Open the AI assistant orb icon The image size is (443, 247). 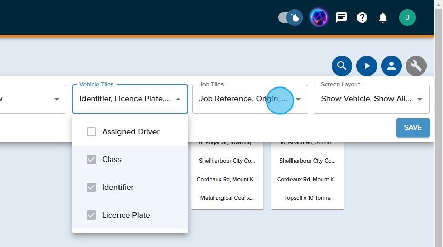point(318,18)
